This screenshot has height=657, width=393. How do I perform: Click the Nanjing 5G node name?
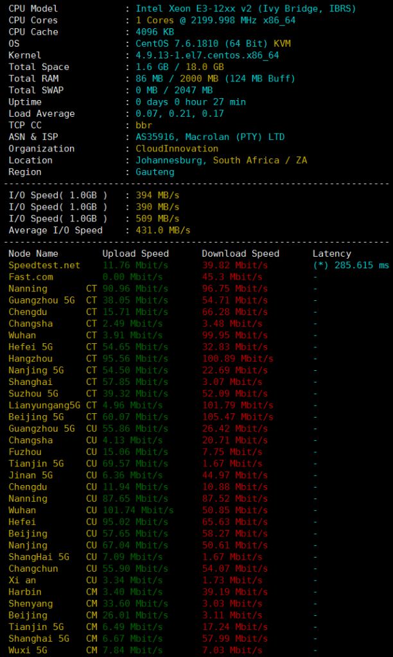[36, 371]
